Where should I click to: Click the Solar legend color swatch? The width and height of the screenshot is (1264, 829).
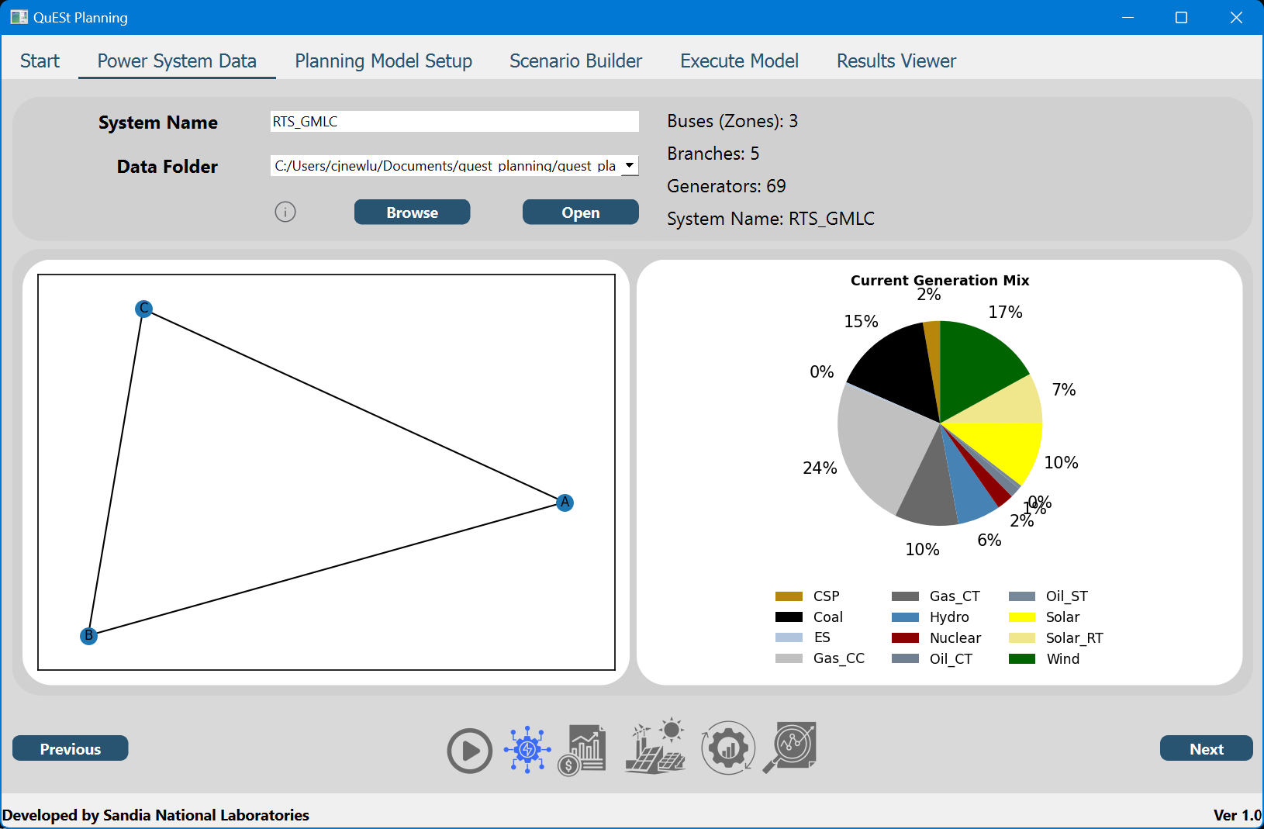click(1022, 617)
